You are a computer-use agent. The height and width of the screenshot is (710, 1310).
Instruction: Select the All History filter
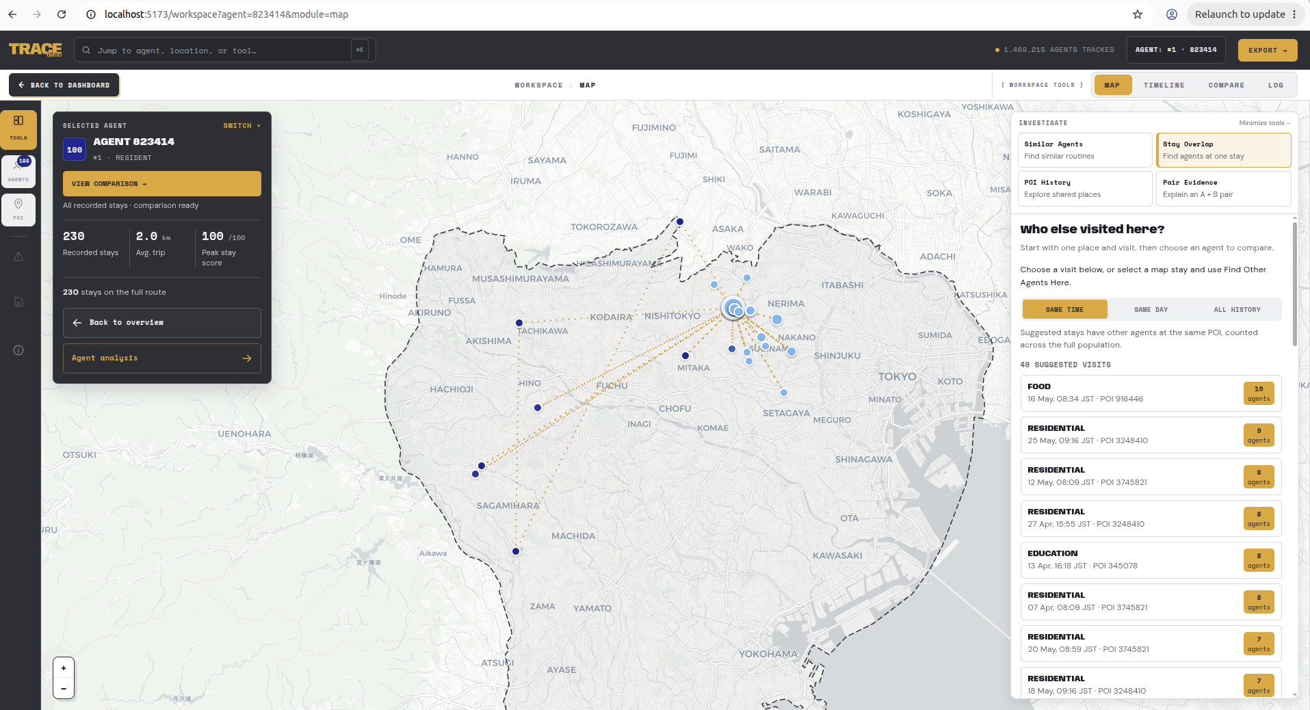(1237, 309)
